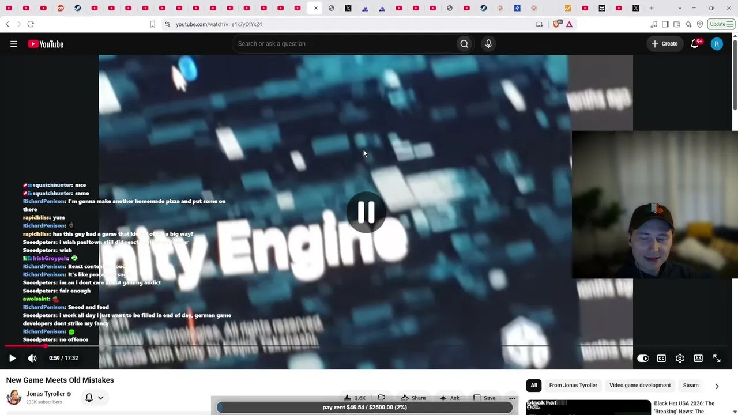Click the search magnifier button
Screen dimensions: 738x415
(x=464, y=44)
